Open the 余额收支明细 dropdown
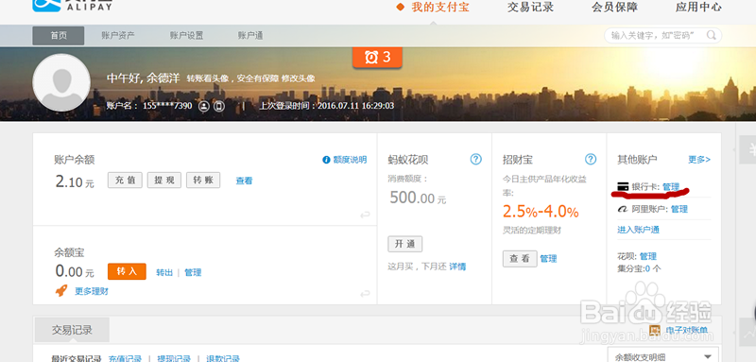 coord(663,356)
